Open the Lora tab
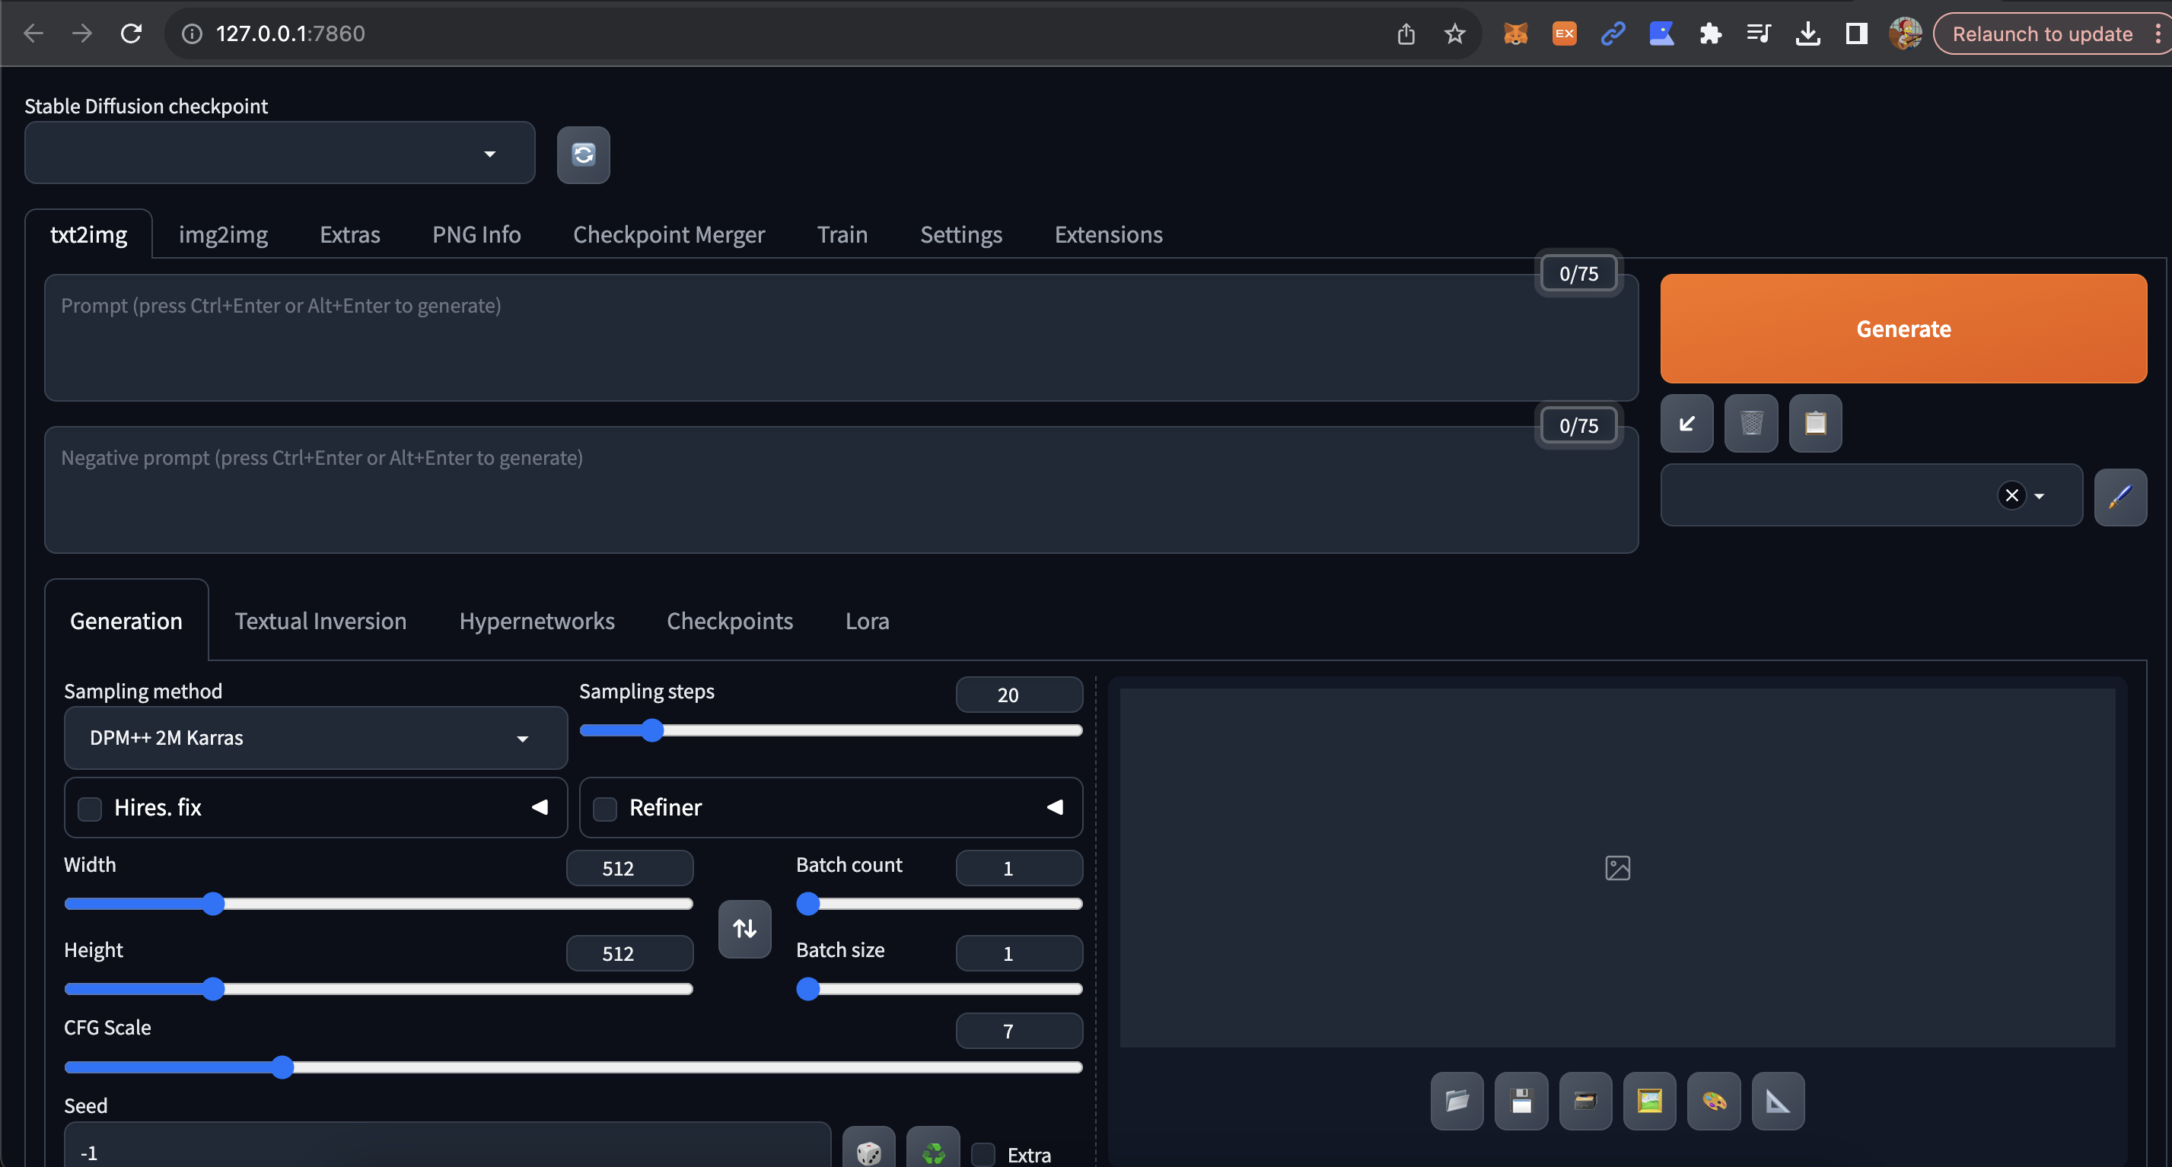The width and height of the screenshot is (2172, 1167). [867, 621]
